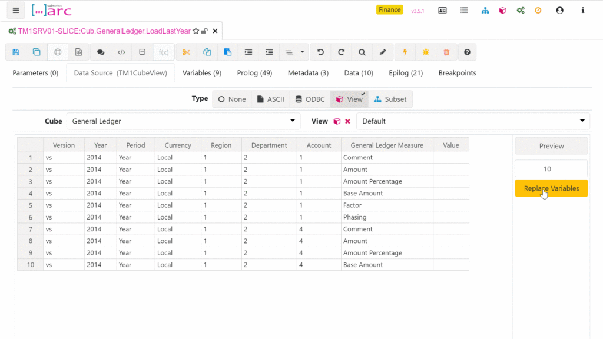
Task: Open Dimensions hierarchy icon in header
Action: click(x=485, y=11)
